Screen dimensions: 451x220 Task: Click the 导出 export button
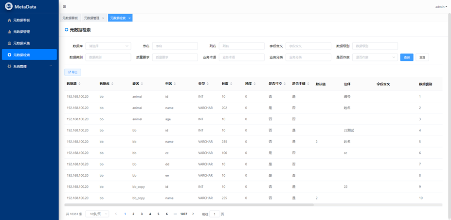[72, 72]
